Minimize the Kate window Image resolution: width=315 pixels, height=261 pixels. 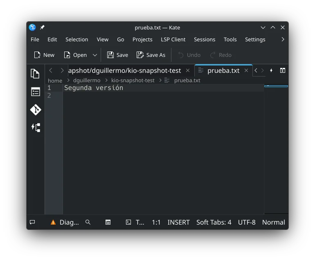click(263, 27)
